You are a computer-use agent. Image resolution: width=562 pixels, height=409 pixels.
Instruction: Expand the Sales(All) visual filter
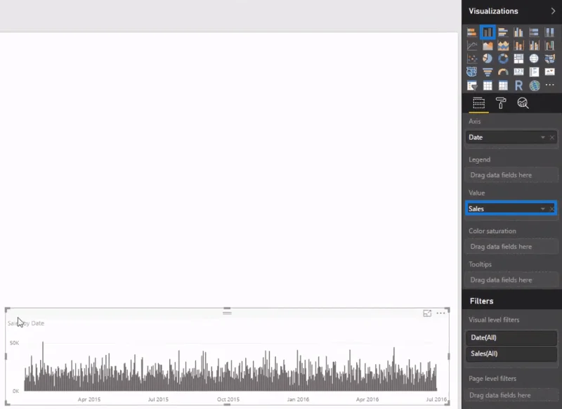pyautogui.click(x=511, y=353)
